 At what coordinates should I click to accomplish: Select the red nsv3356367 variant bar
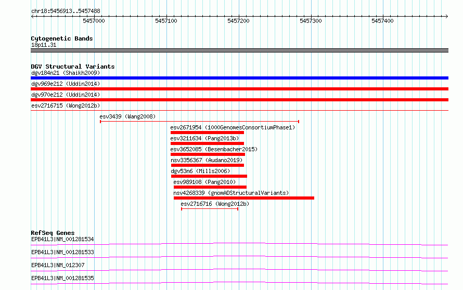[208, 165]
